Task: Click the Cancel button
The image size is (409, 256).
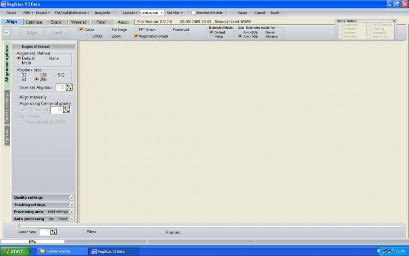Action: [260, 13]
